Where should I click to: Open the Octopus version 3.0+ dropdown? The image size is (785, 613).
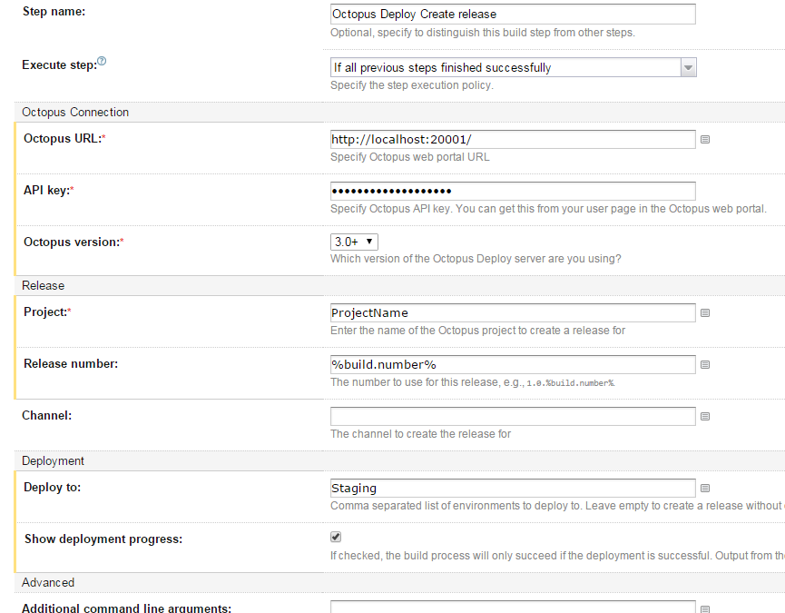coord(354,242)
